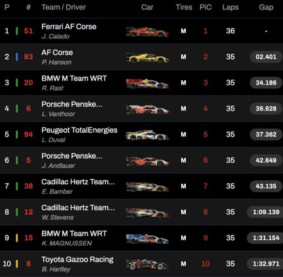Select driver K. MAGNUSSEN
This screenshot has width=283, height=277.
click(x=67, y=243)
